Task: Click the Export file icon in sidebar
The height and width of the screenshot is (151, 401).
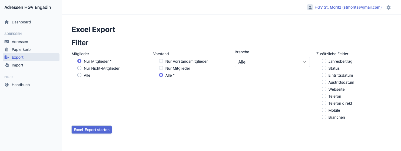Action: (7, 57)
